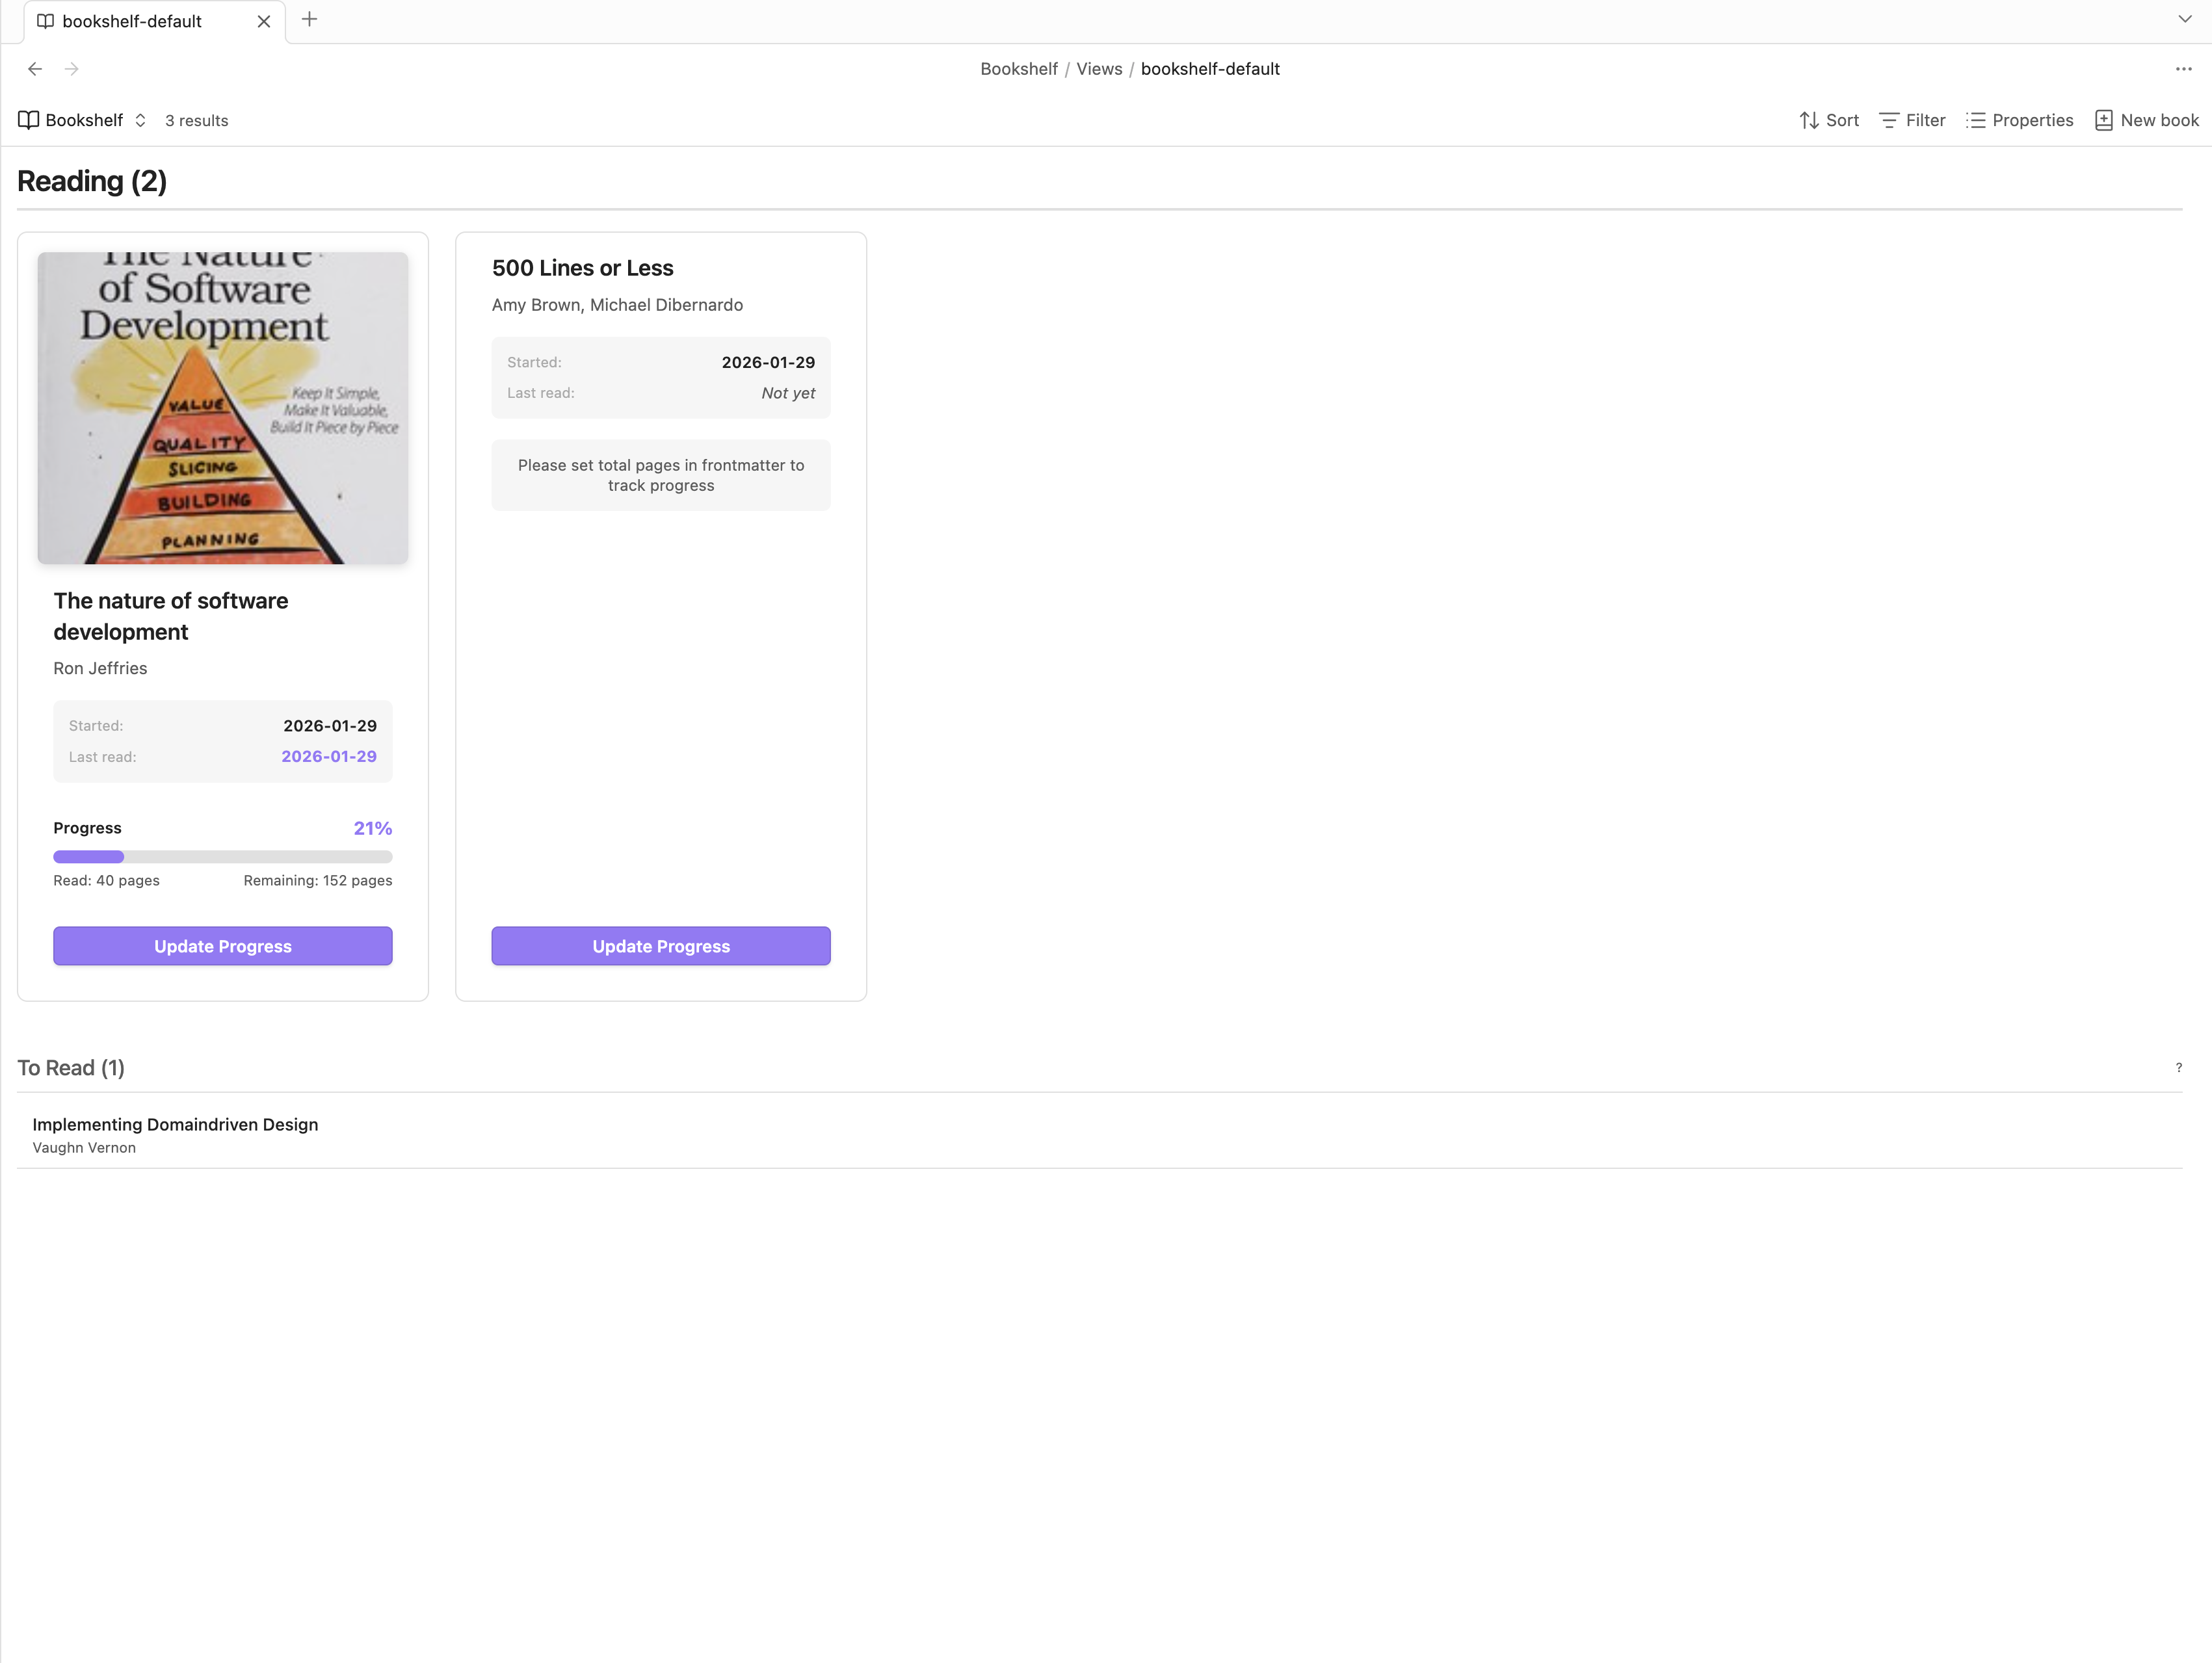
Task: Click the 21% reading progress bar
Action: point(222,857)
